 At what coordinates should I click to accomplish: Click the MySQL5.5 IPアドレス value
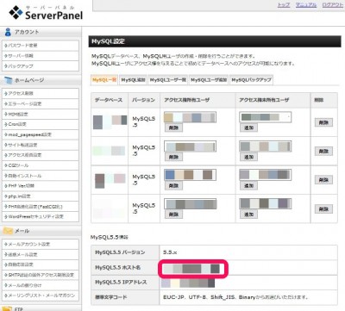click(188, 283)
